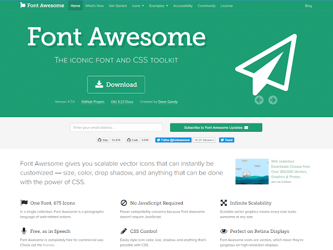Image resolution: width=333 pixels, height=250 pixels.
Task: Focus the email address input field
Action: coord(116,127)
